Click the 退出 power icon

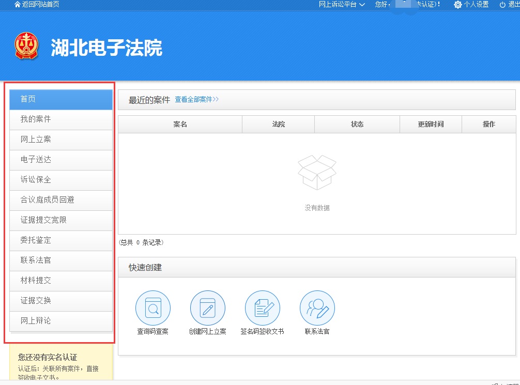[502, 5]
